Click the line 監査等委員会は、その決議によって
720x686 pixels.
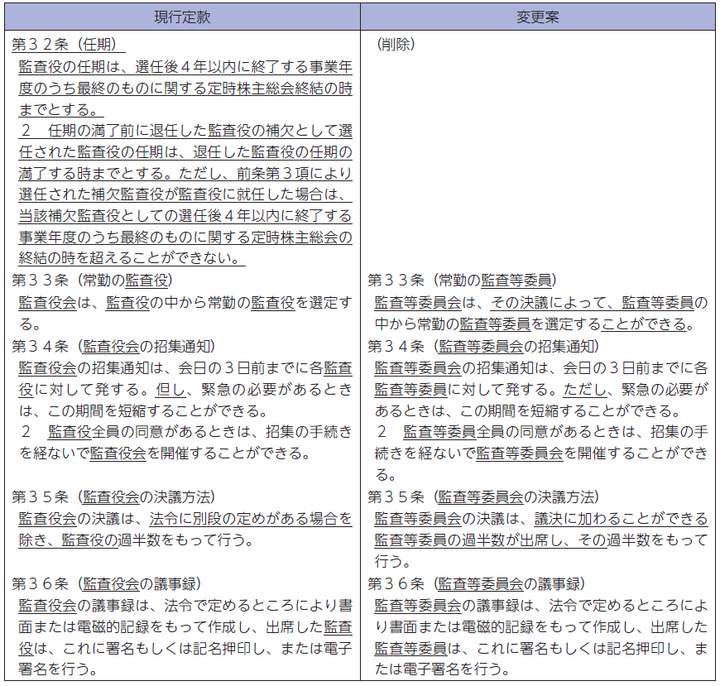point(541,303)
